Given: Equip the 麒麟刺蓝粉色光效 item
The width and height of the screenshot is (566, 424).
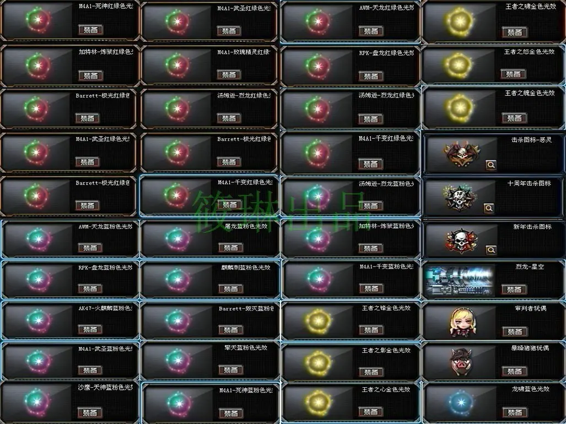Looking at the screenshot, I should point(231,289).
